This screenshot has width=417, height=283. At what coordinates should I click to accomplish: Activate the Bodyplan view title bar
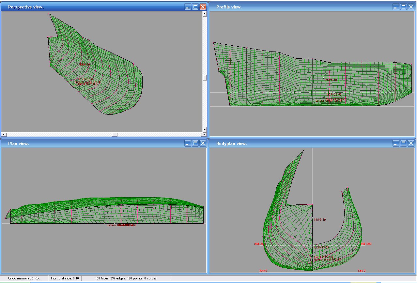[x=294, y=143]
